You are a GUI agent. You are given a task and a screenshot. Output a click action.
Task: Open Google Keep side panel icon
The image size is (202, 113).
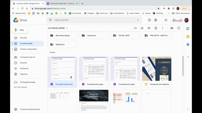[x=188, y=37]
